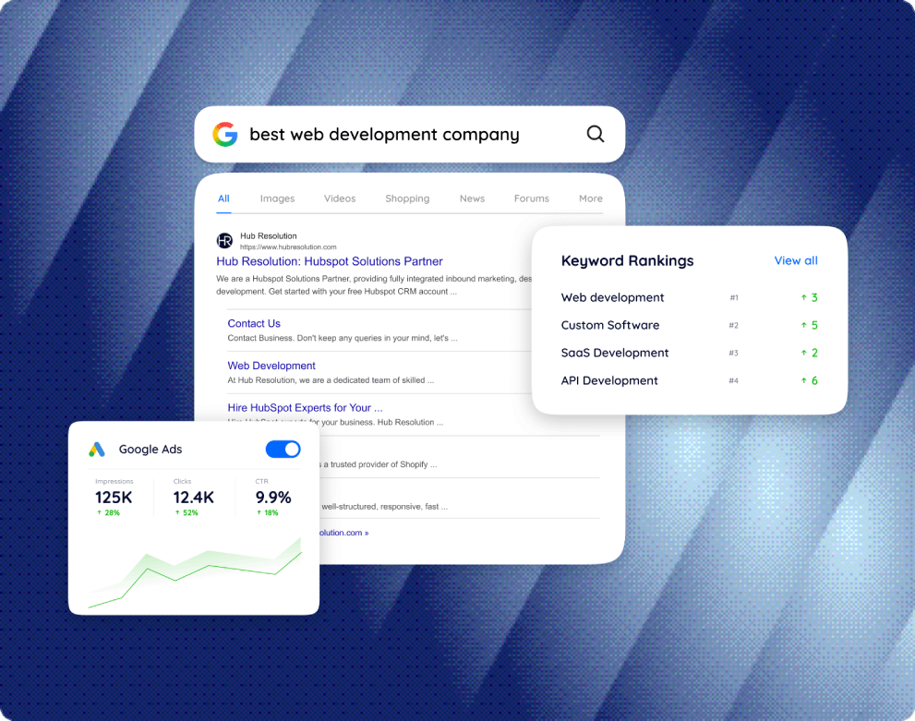Click the more results from site link
915x721 pixels.
click(x=344, y=533)
